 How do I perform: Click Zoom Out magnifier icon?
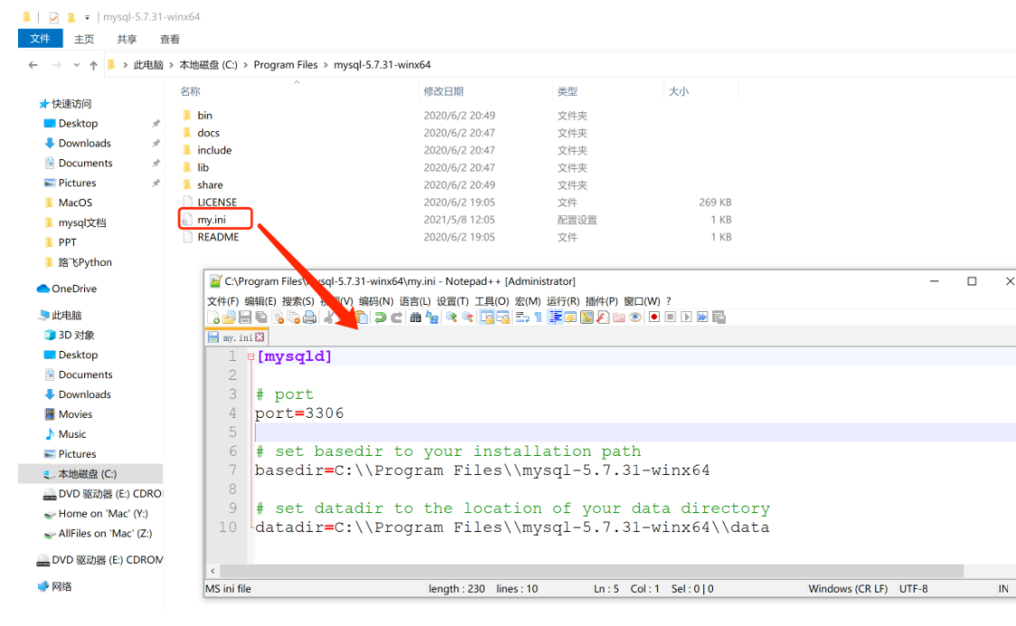tap(467, 318)
